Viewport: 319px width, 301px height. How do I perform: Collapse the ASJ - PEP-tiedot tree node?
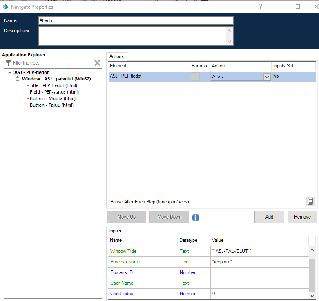tap(10, 72)
